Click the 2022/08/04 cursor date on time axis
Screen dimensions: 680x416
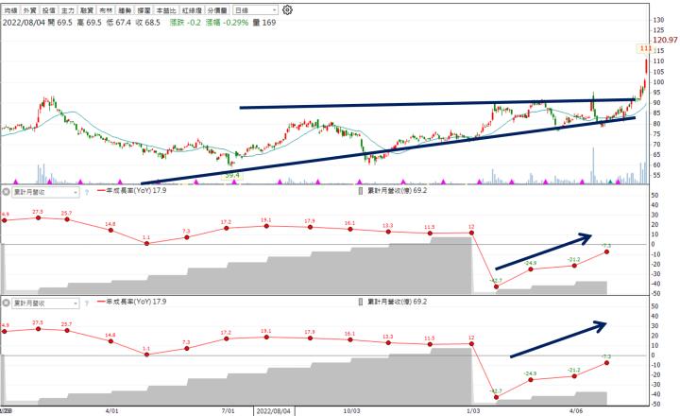tap(274, 410)
